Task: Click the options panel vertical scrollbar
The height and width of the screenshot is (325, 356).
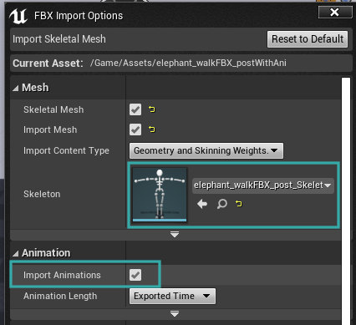Action: coord(346,201)
